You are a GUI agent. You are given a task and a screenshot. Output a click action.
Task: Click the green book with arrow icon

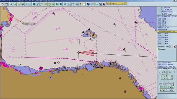[x=57, y=4]
